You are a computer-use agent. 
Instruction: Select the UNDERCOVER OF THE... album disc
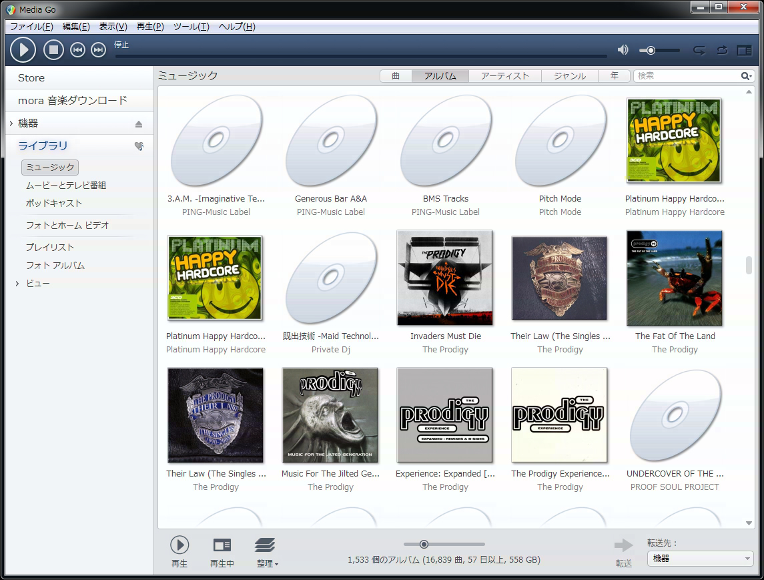click(675, 416)
